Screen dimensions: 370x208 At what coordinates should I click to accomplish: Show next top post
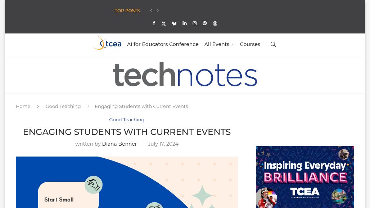point(158,11)
